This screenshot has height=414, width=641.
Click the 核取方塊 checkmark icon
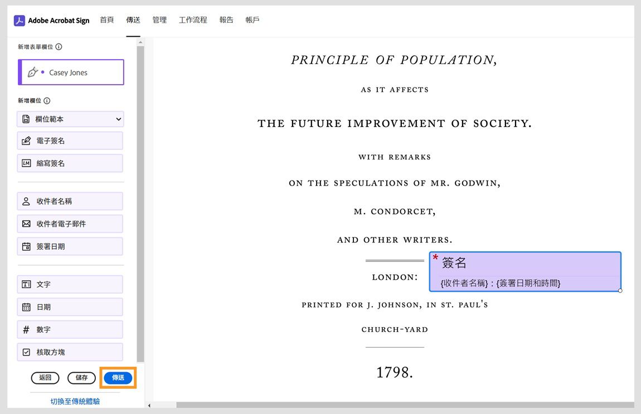coord(26,352)
